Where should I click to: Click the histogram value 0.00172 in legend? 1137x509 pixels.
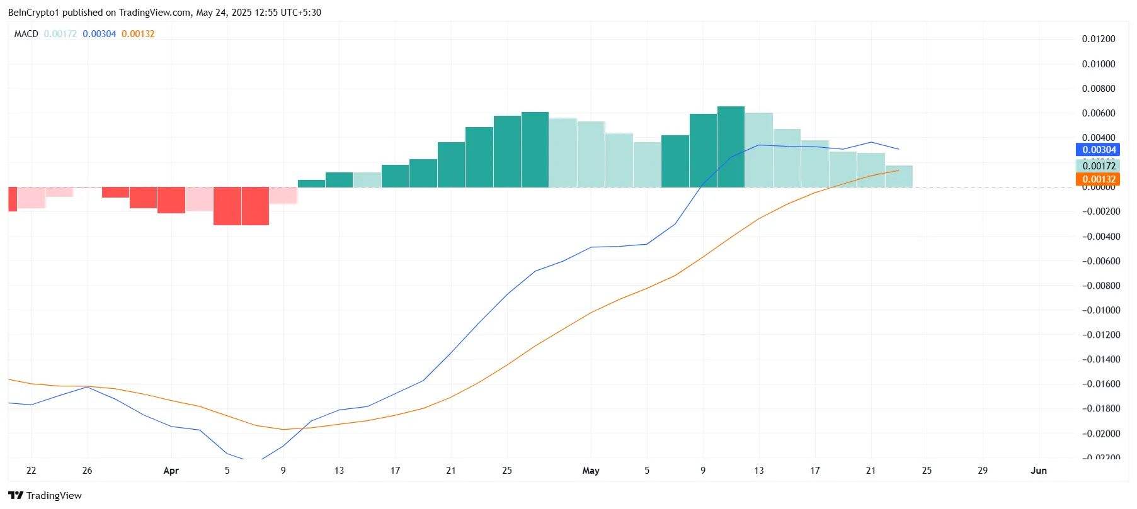point(60,34)
